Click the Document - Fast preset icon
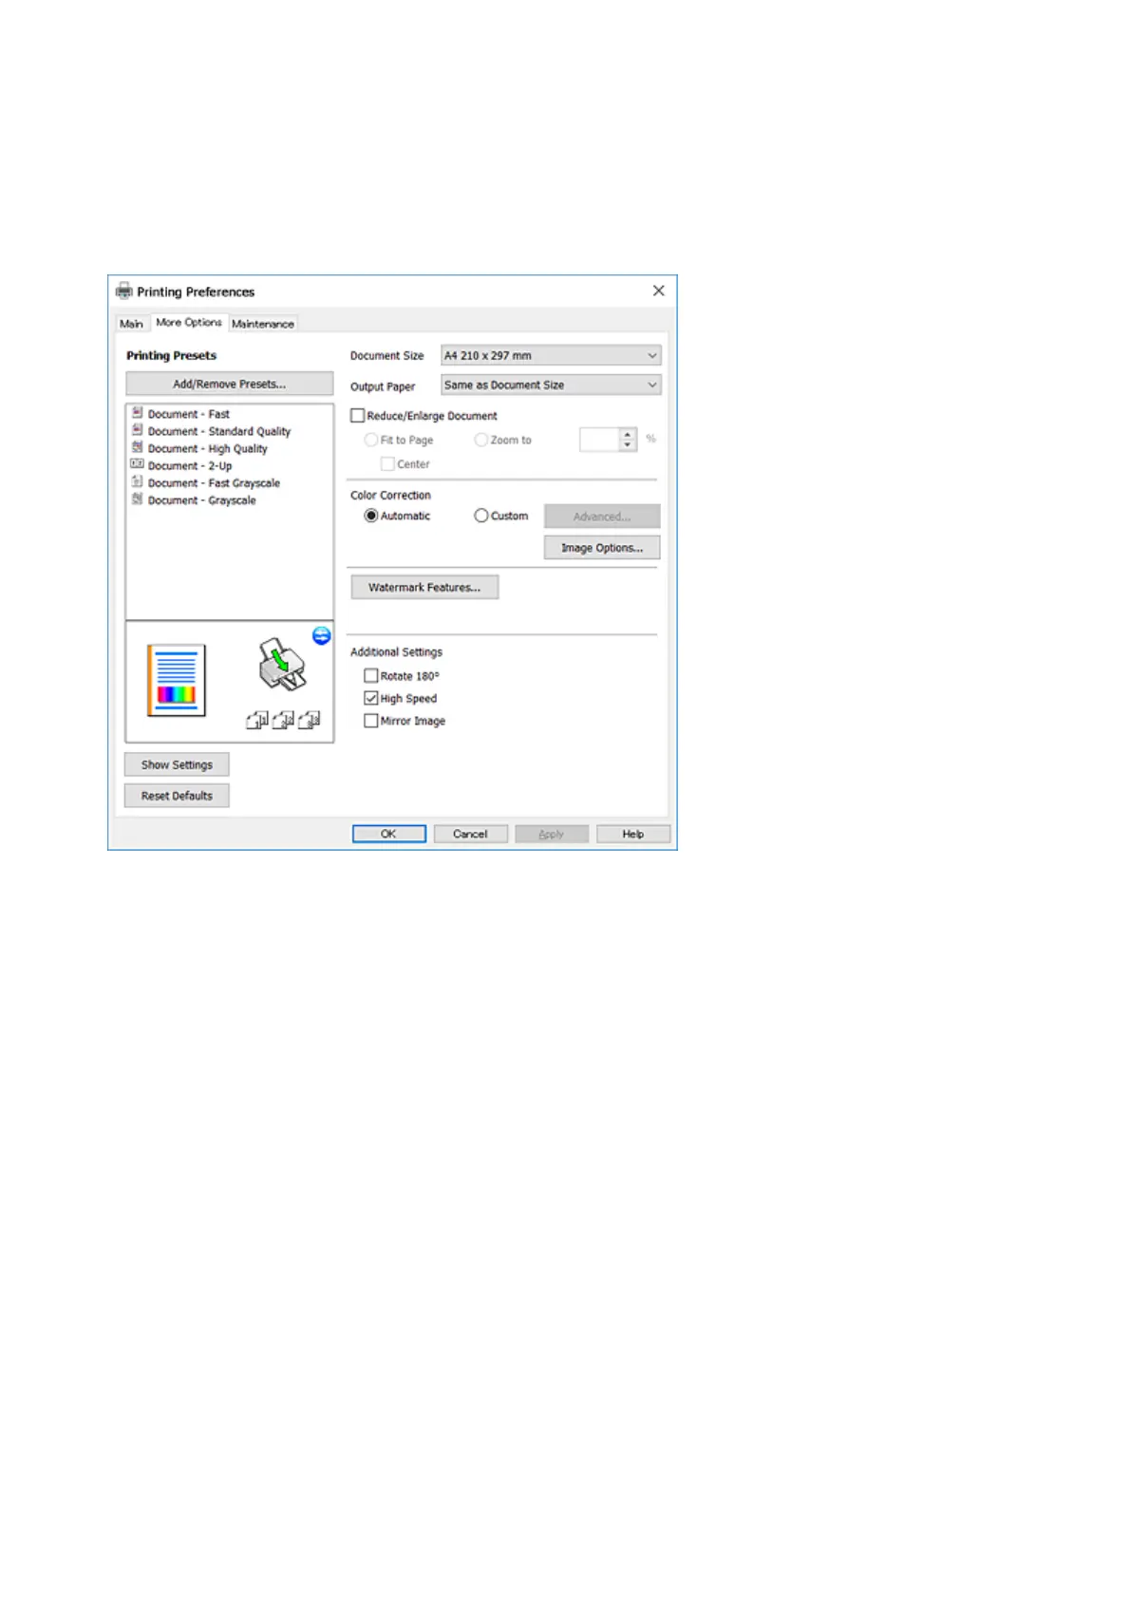This screenshot has width=1130, height=1599. (x=138, y=413)
